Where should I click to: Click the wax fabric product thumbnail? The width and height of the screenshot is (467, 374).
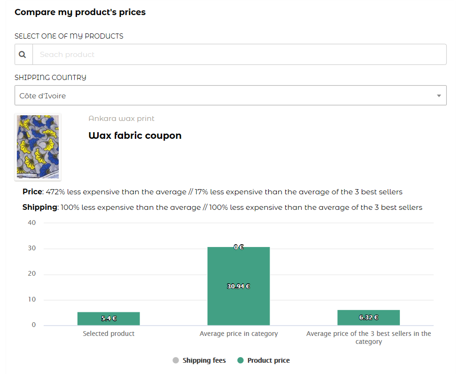[38, 147]
